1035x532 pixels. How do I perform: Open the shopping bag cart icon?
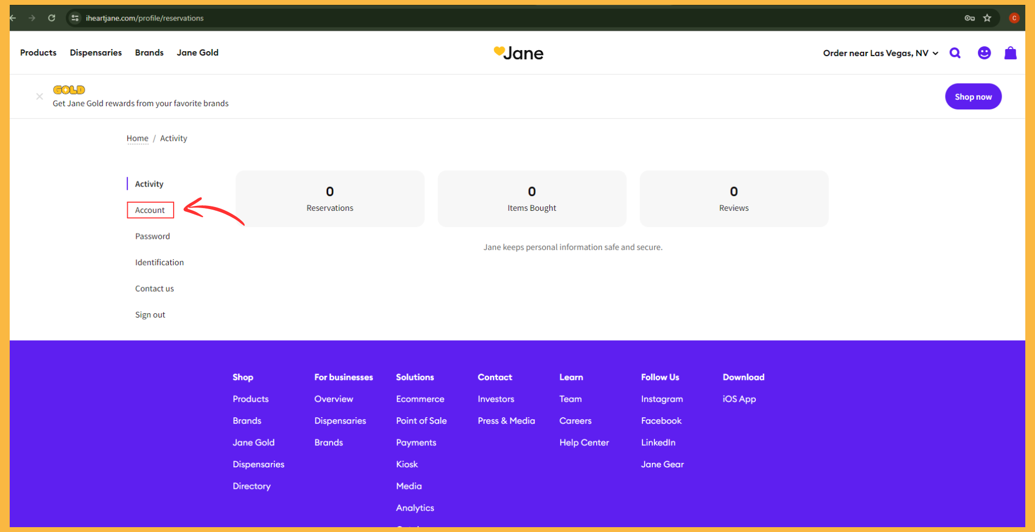1010,53
